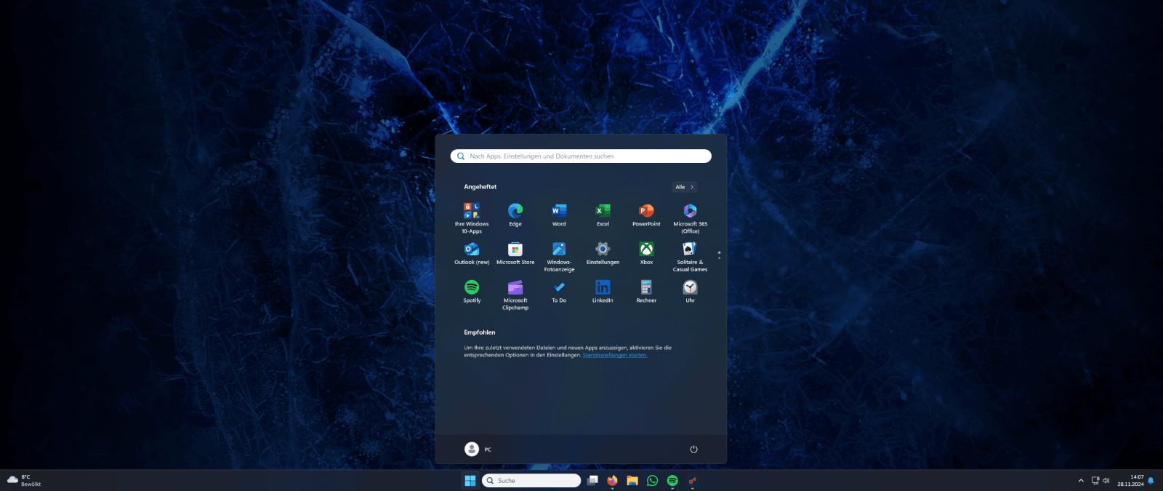Launch Spotify from the Start menu
Screen dimensions: 1163x491
point(472,292)
